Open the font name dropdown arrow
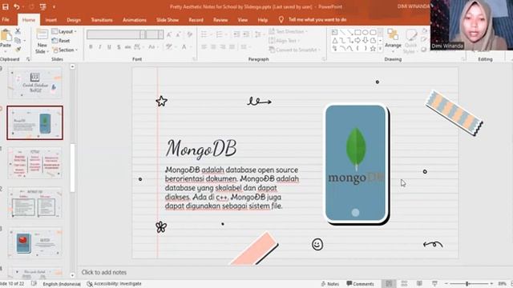 coord(143,34)
